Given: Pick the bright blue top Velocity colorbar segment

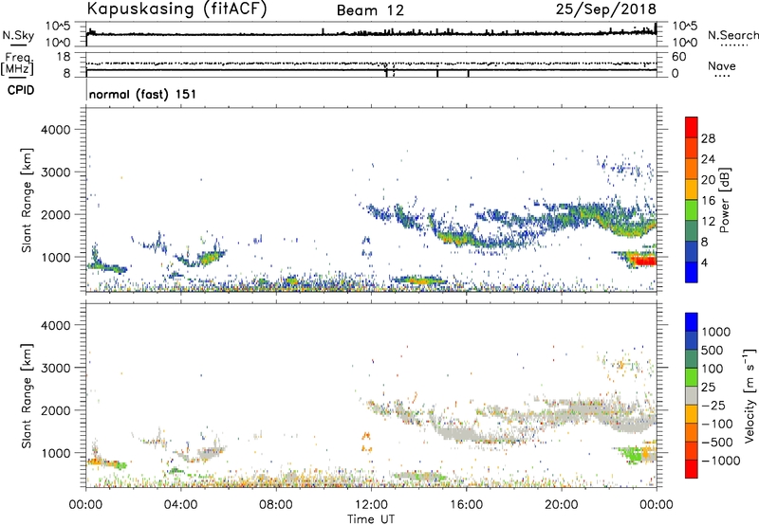Looking at the screenshot, I should click(x=692, y=322).
